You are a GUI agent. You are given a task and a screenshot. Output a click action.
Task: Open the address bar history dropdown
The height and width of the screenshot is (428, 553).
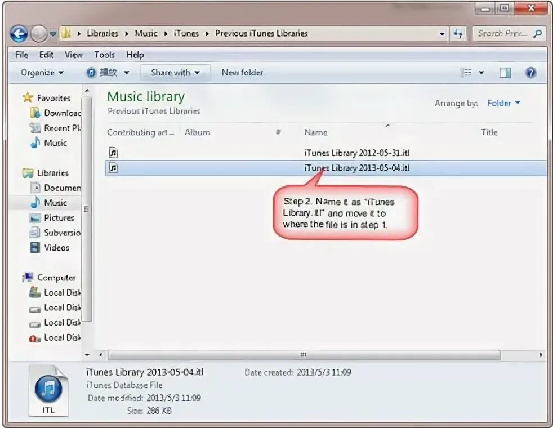[442, 34]
